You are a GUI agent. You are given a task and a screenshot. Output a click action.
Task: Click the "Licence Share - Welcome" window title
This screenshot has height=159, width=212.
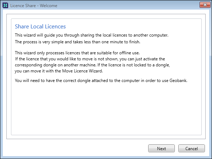coord(34,6)
